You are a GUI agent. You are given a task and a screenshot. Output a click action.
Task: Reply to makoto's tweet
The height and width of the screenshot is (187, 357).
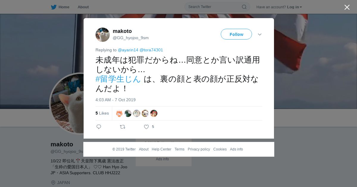pos(99,127)
